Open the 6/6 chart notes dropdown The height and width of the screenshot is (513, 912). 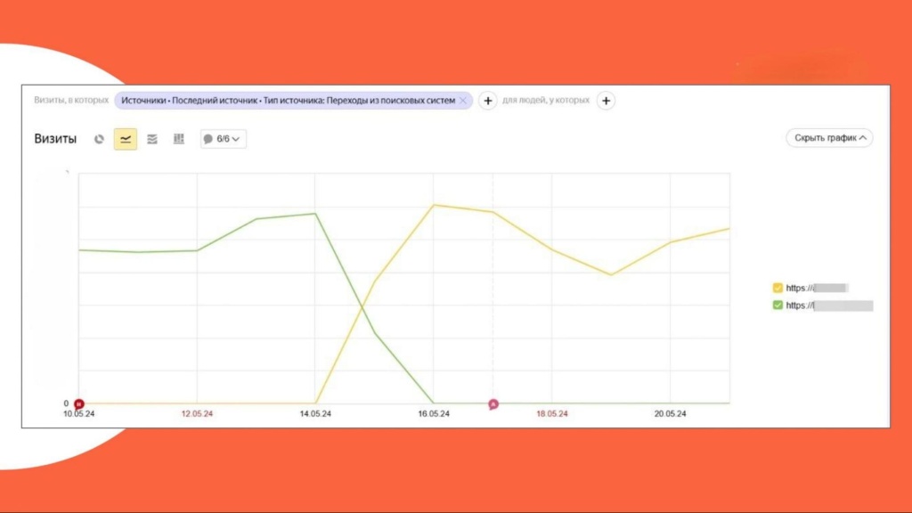click(223, 139)
